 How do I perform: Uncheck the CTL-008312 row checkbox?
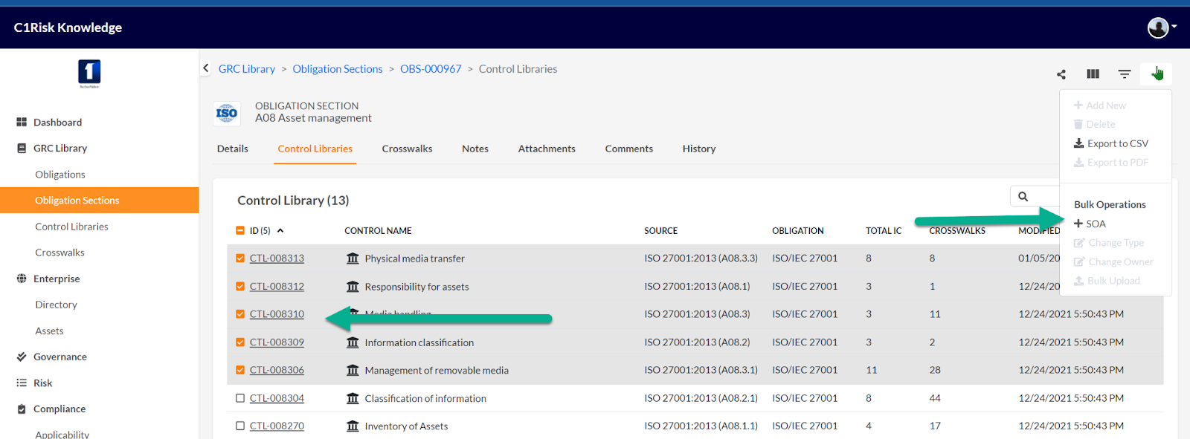click(x=240, y=286)
